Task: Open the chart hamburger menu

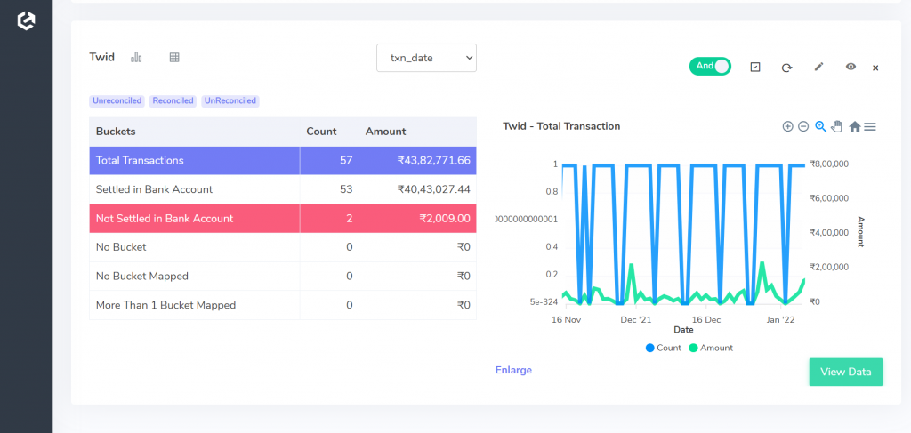Action: coord(870,126)
